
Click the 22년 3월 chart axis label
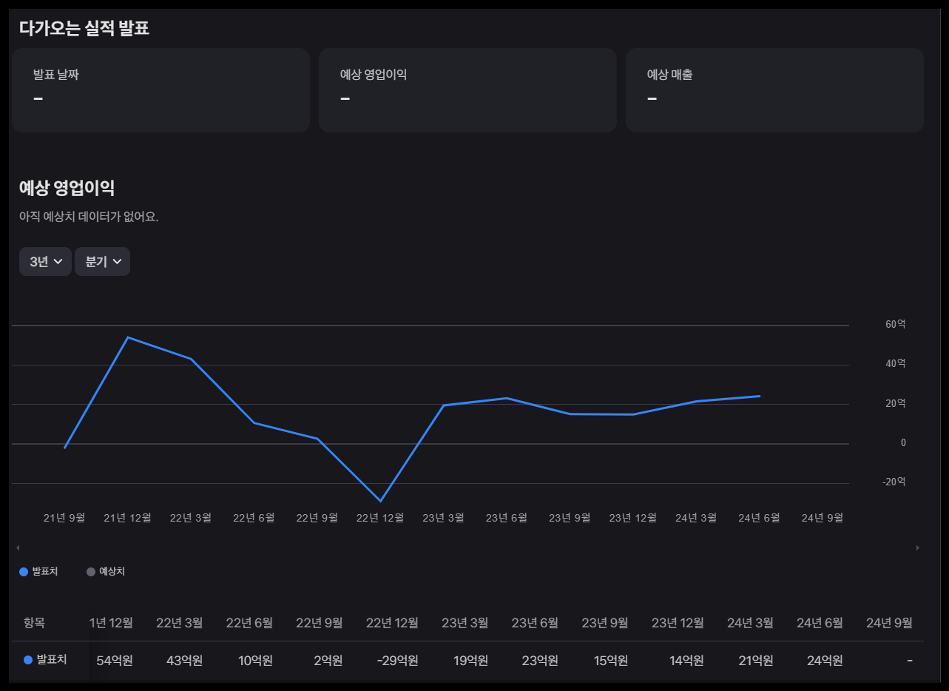tap(191, 518)
